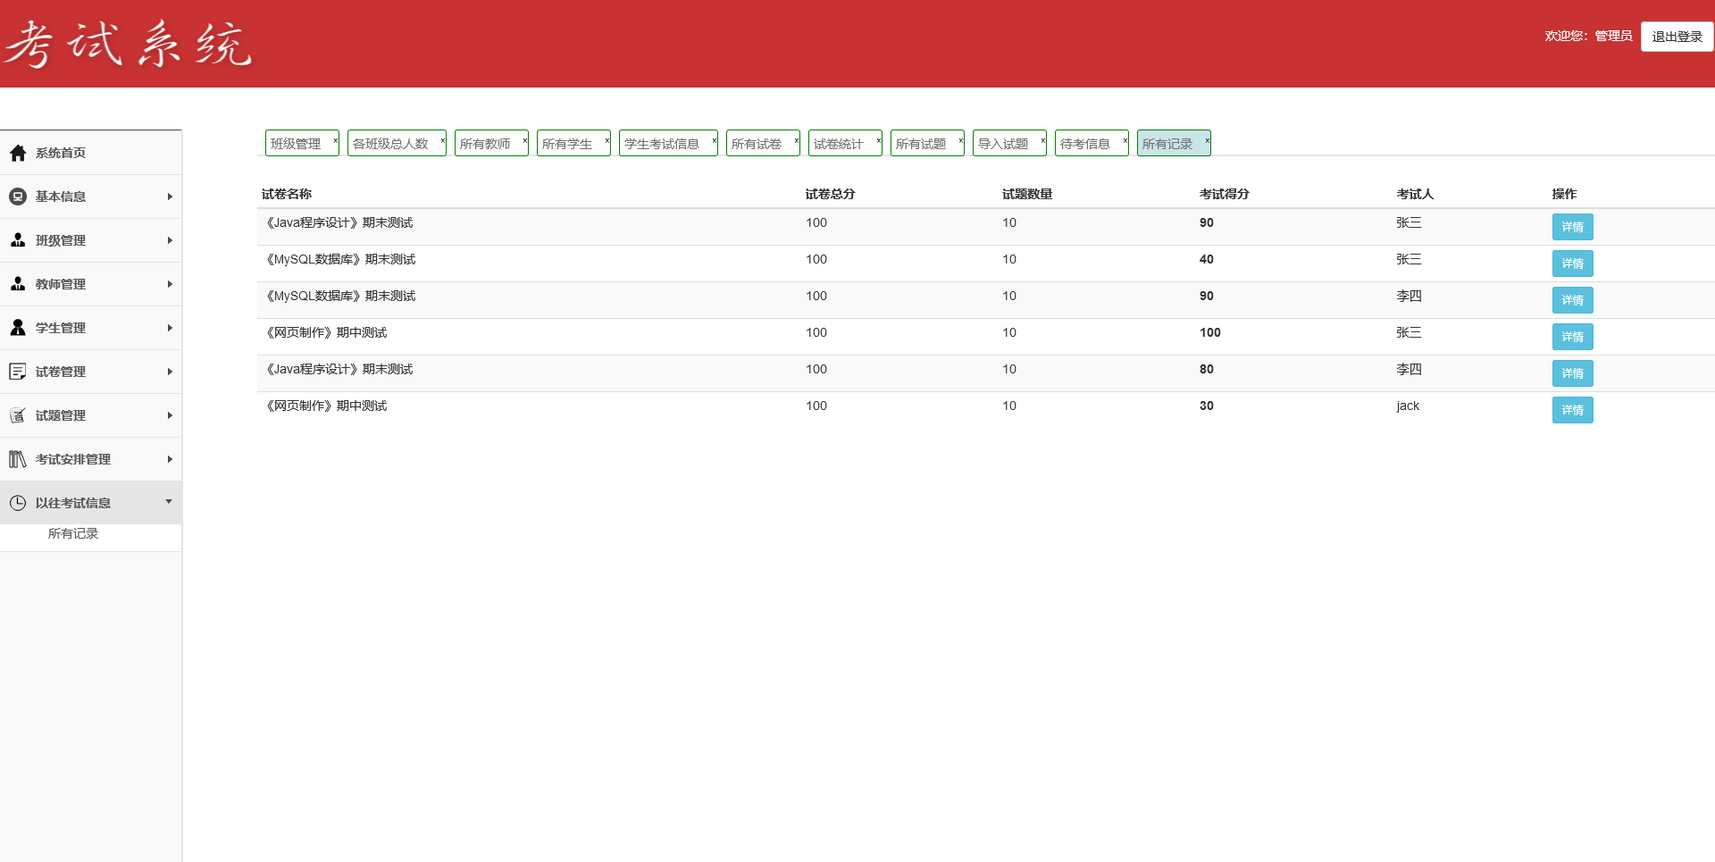1715x862 pixels.
Task: Click the 试题数量 column header
Action: tap(1027, 194)
